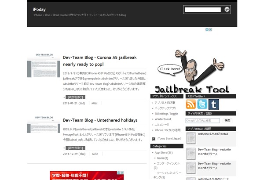The image size is (264, 180).
Task: Focus the Google custom search field
Action: [x=202, y=120]
